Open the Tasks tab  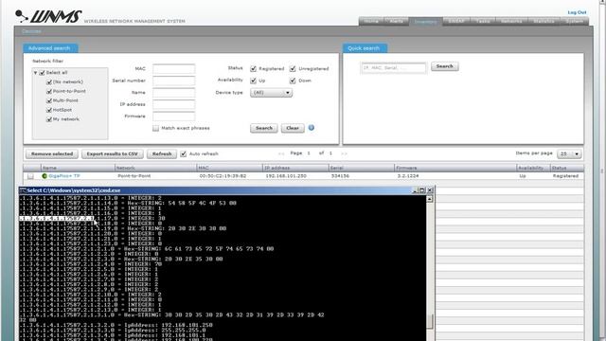click(x=483, y=21)
